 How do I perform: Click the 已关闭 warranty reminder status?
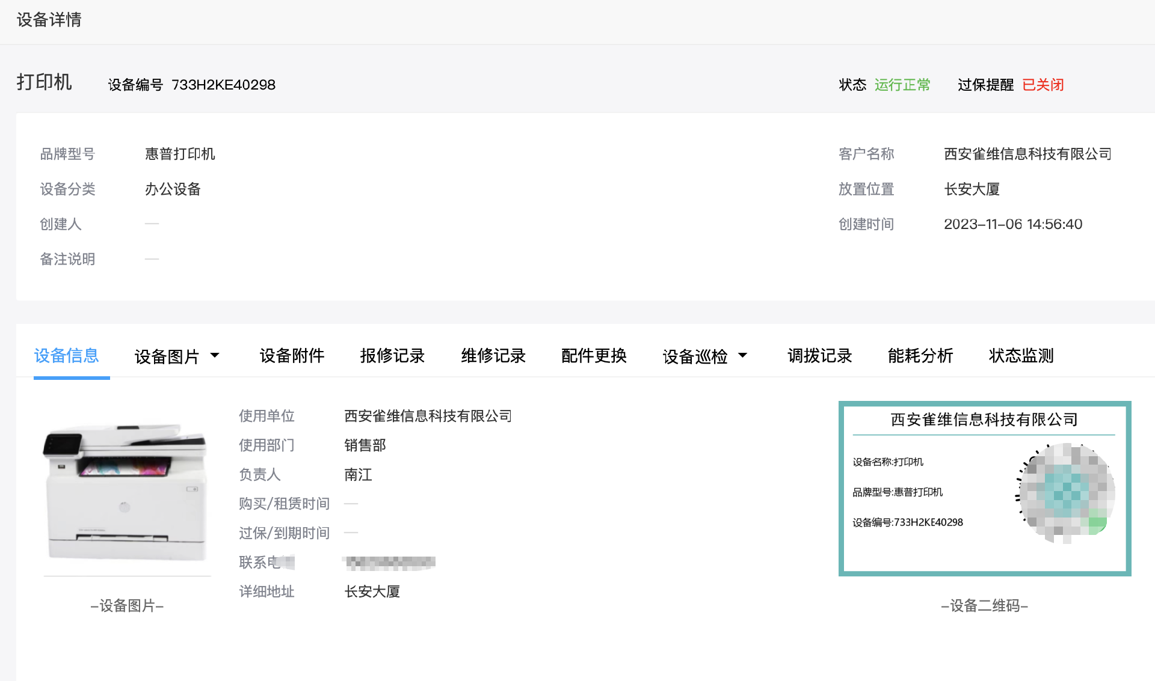pyautogui.click(x=1043, y=85)
